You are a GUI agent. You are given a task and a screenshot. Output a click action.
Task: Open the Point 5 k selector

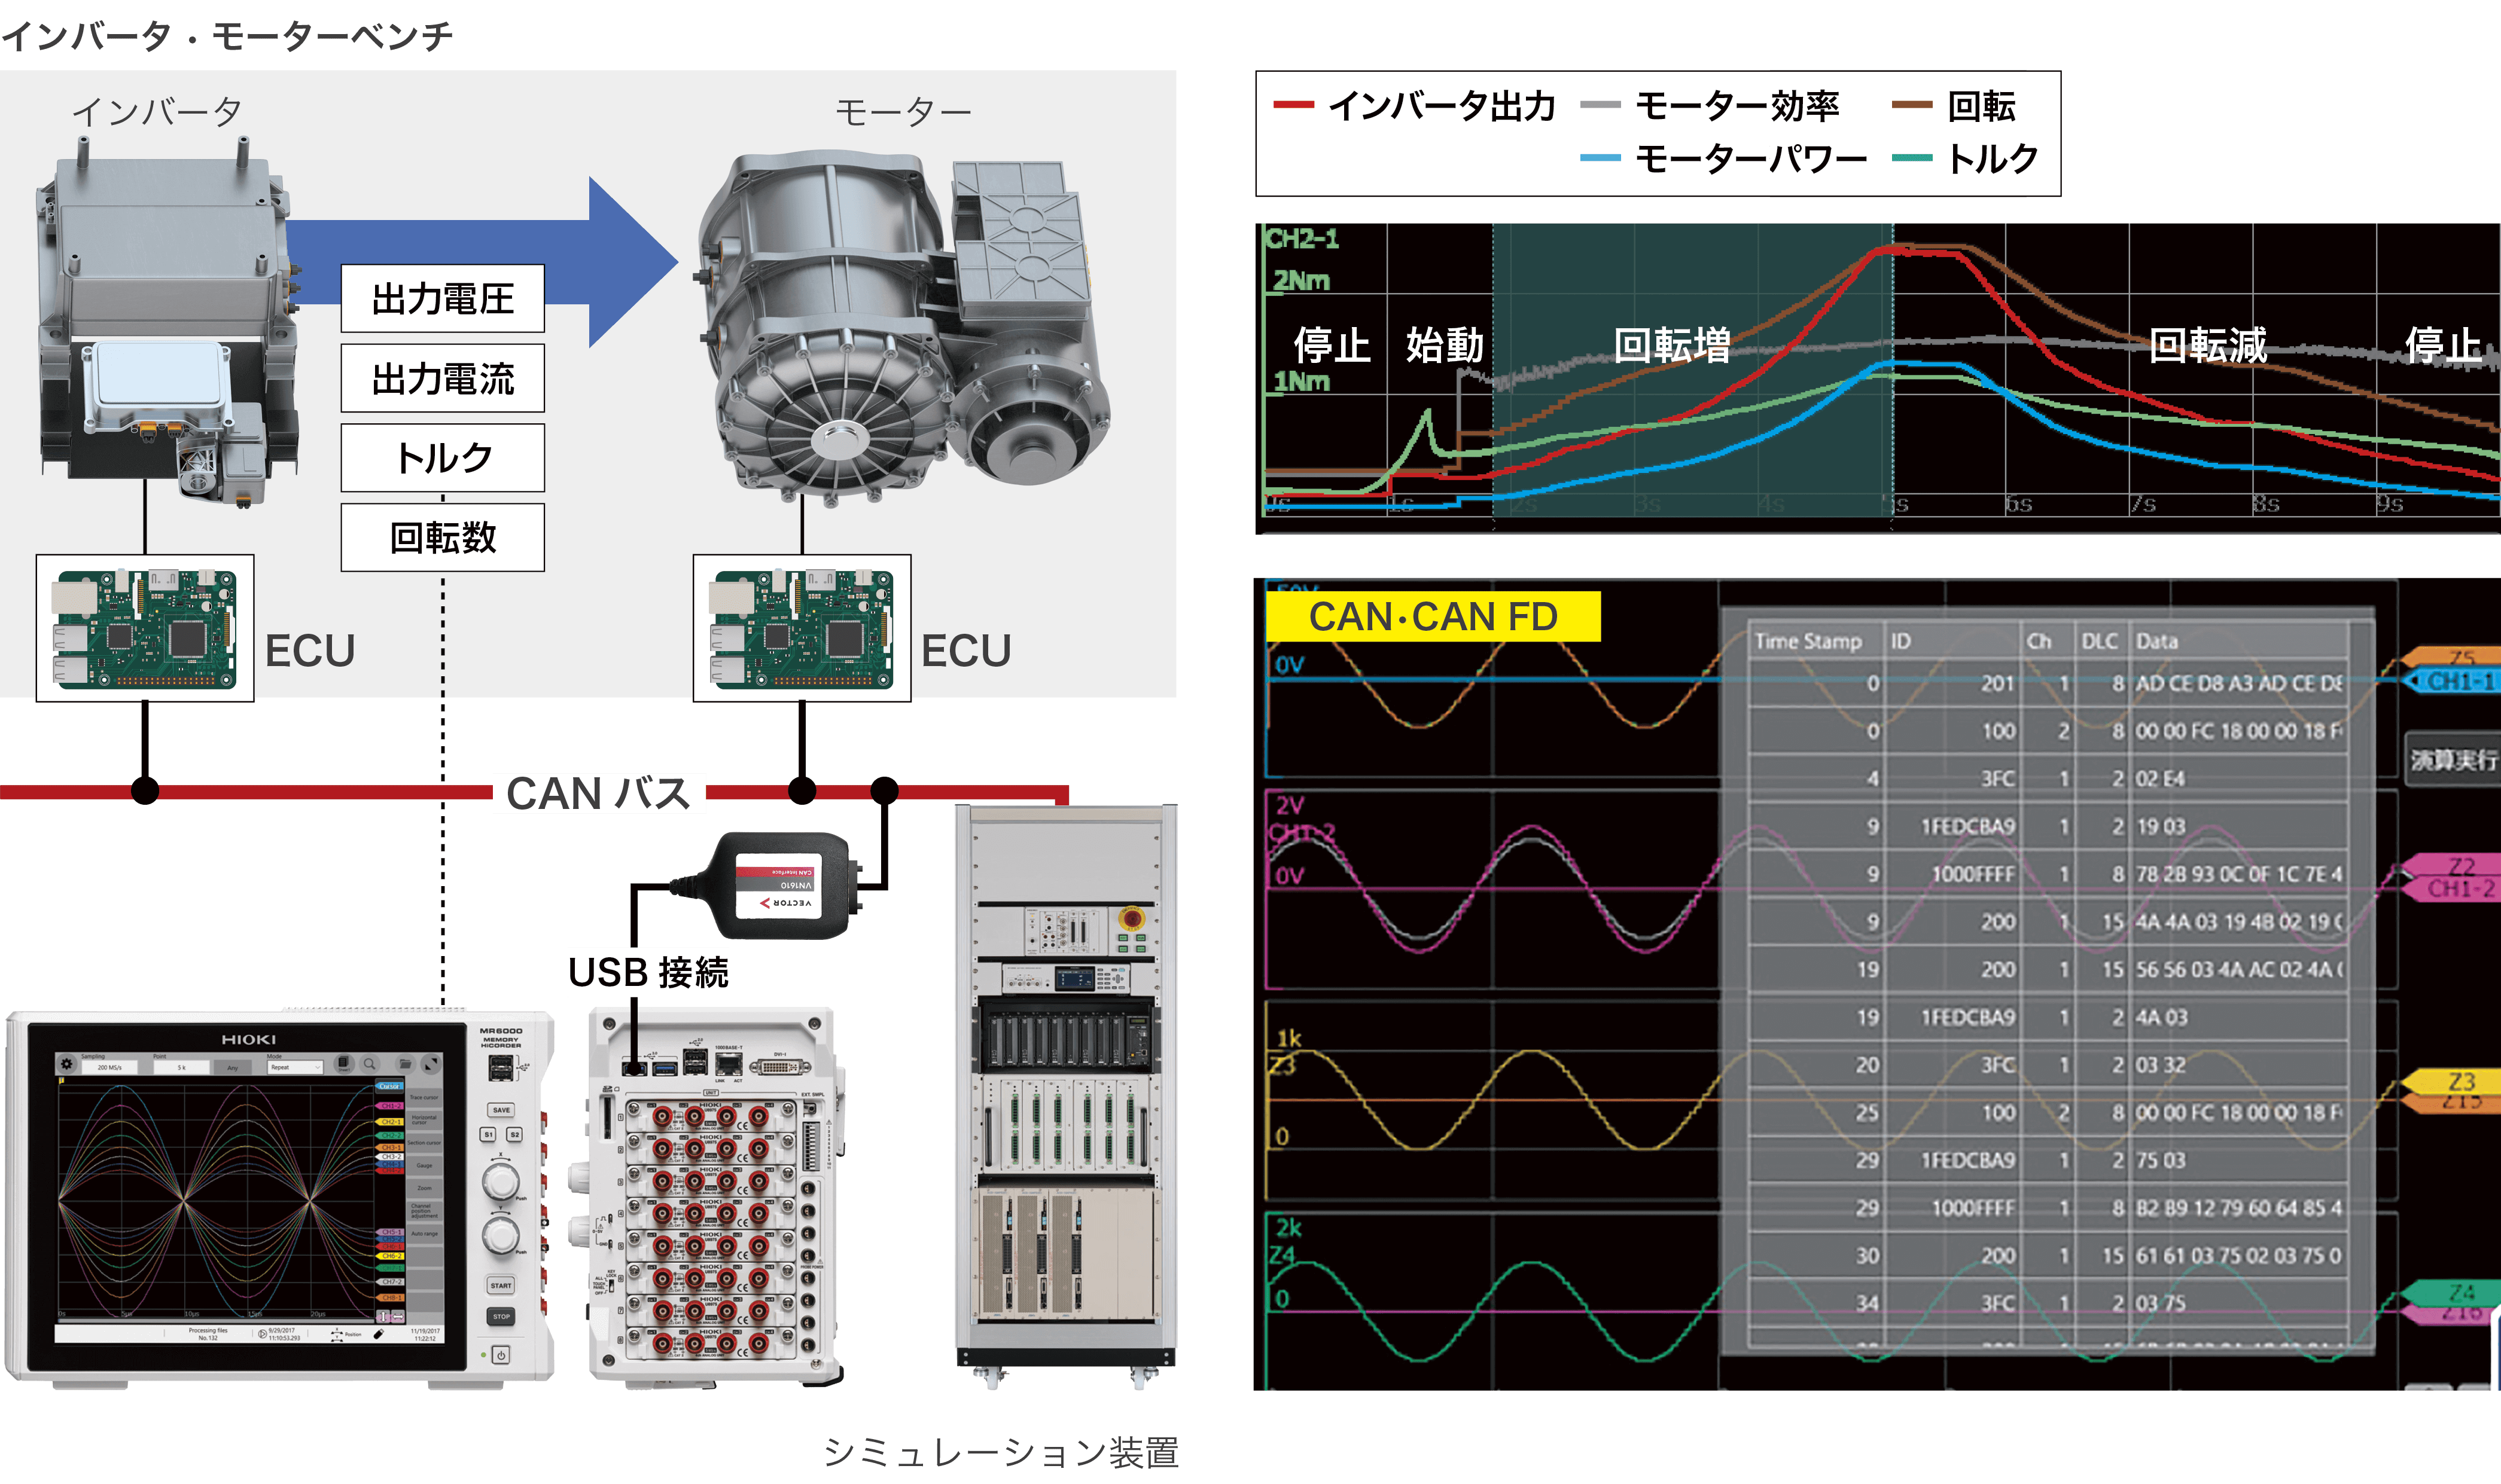[x=182, y=1068]
